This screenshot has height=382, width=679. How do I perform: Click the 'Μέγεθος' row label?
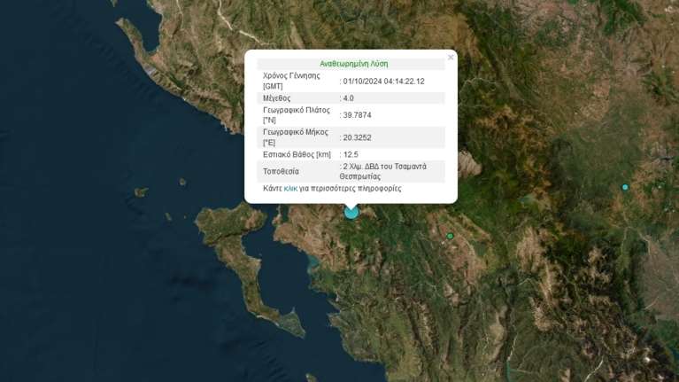[x=277, y=98]
